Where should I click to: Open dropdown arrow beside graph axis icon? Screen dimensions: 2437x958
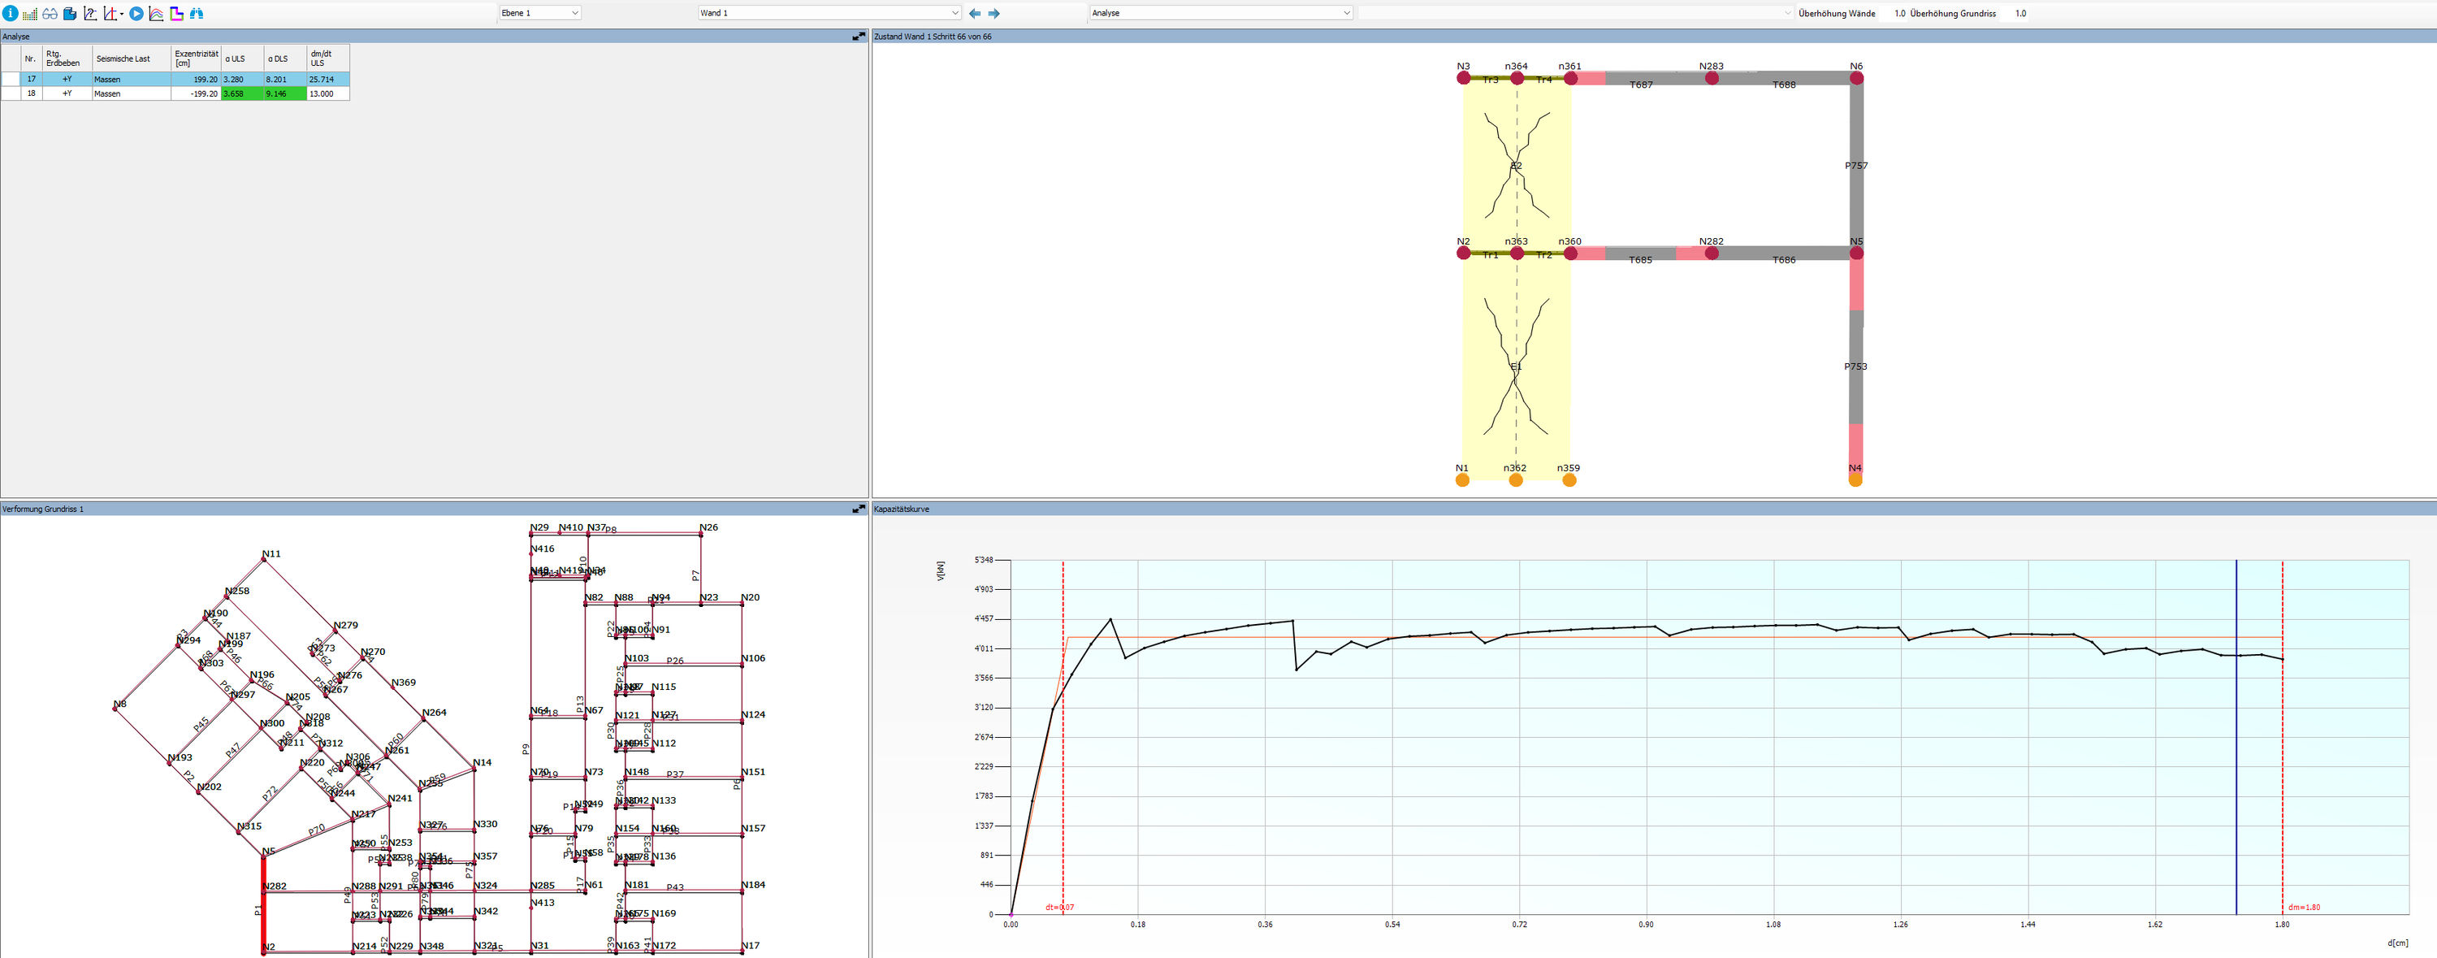click(x=122, y=14)
